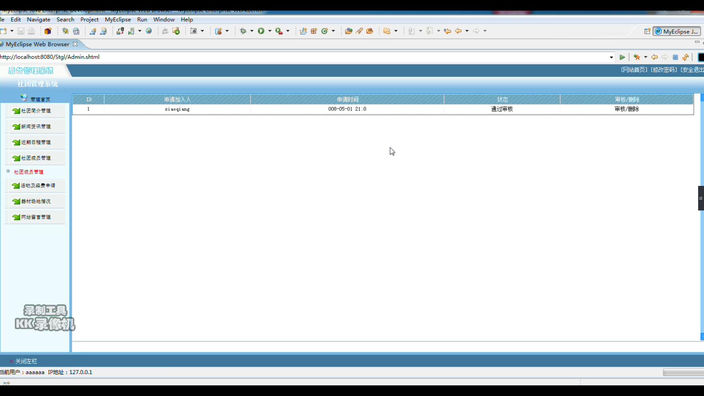
Task: Expand the New icon dropdown arrow
Action: (x=12, y=31)
